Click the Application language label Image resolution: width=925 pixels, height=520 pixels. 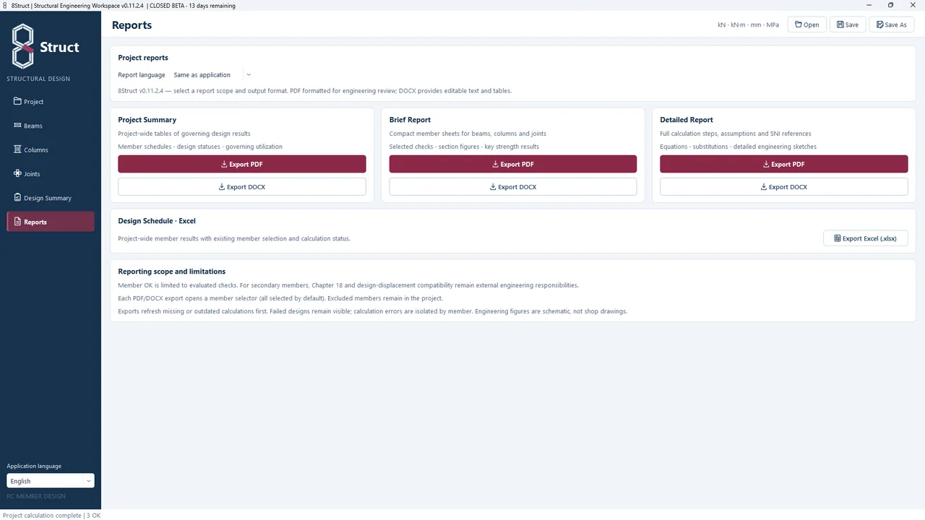(34, 466)
